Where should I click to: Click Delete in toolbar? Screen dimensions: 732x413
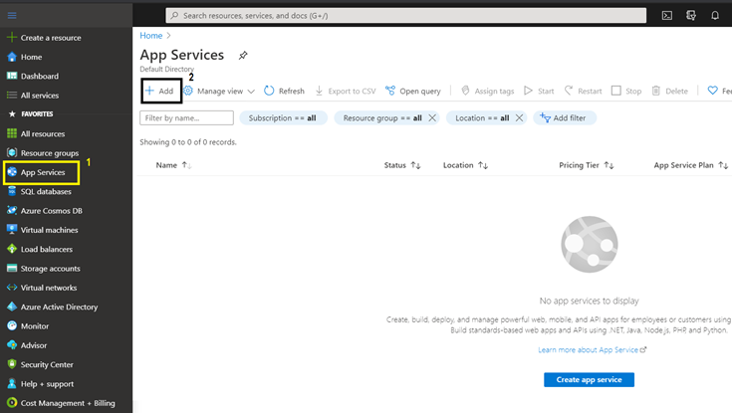[669, 91]
